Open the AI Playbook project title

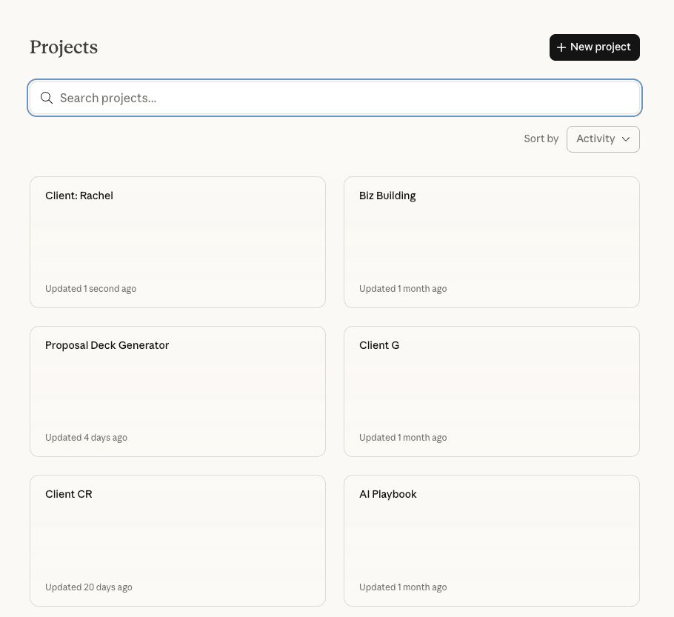[x=388, y=494]
